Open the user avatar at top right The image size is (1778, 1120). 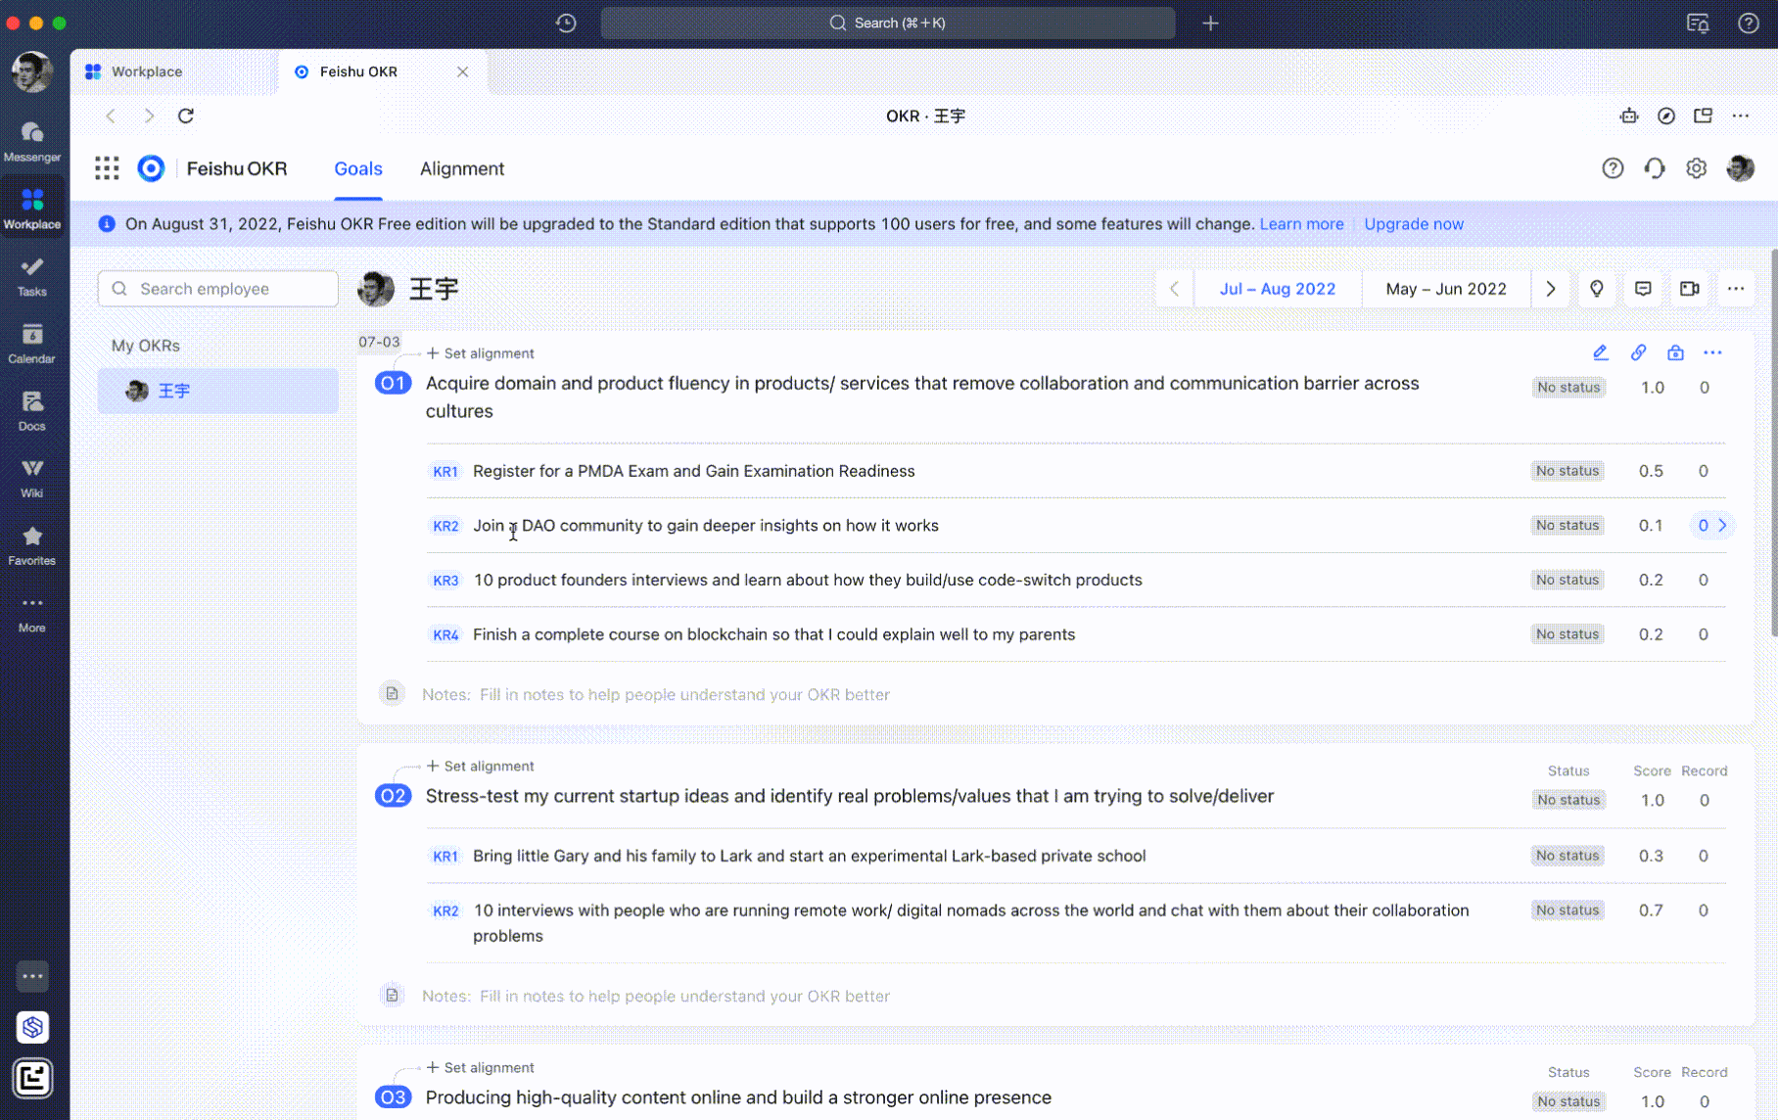pyautogui.click(x=1740, y=168)
